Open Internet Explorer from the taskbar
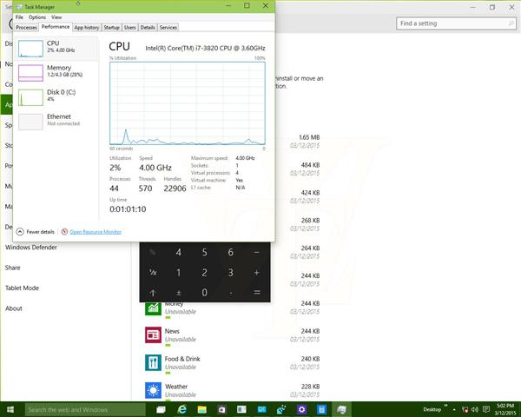The image size is (521, 417). click(x=182, y=409)
